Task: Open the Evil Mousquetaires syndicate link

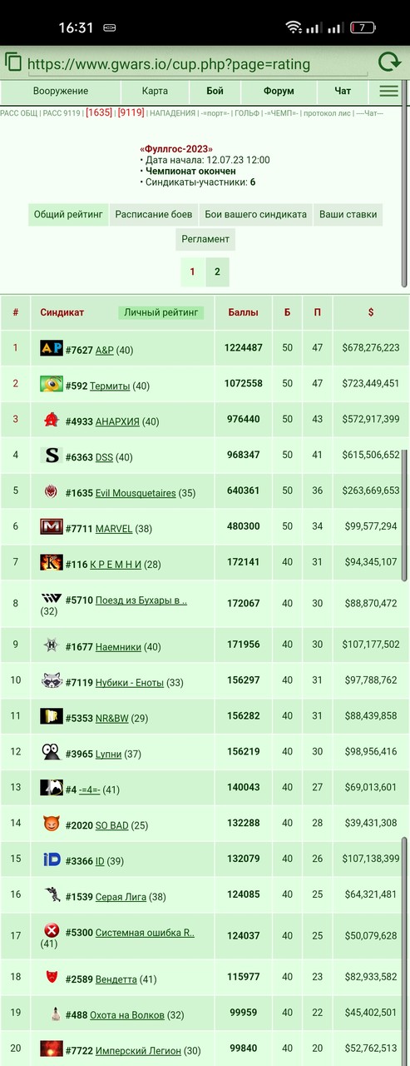Action: tap(136, 493)
